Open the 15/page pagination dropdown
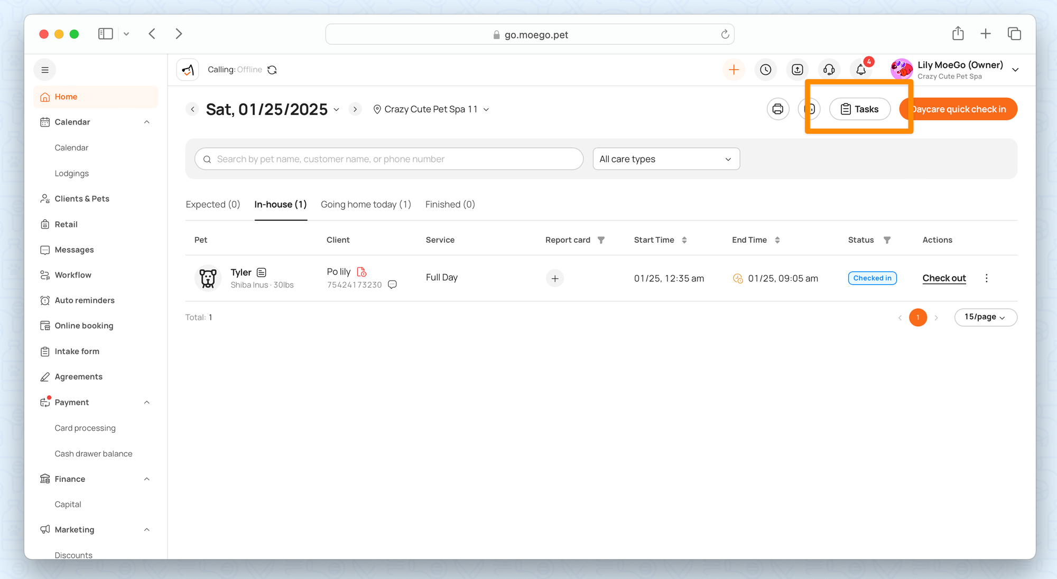 pos(985,317)
